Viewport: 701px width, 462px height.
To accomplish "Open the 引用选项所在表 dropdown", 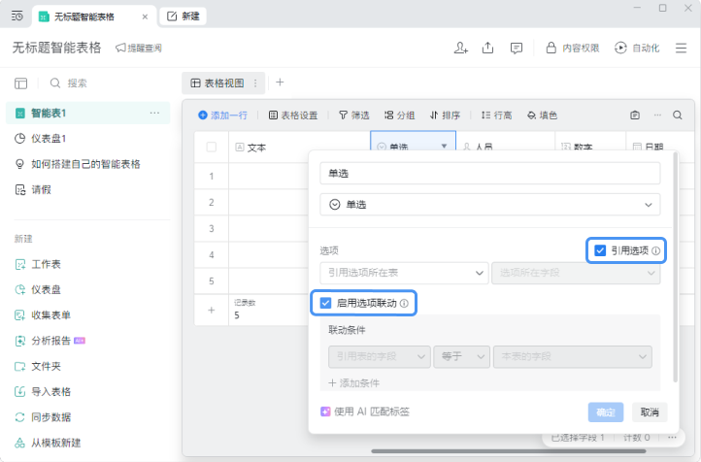I will (x=404, y=273).
